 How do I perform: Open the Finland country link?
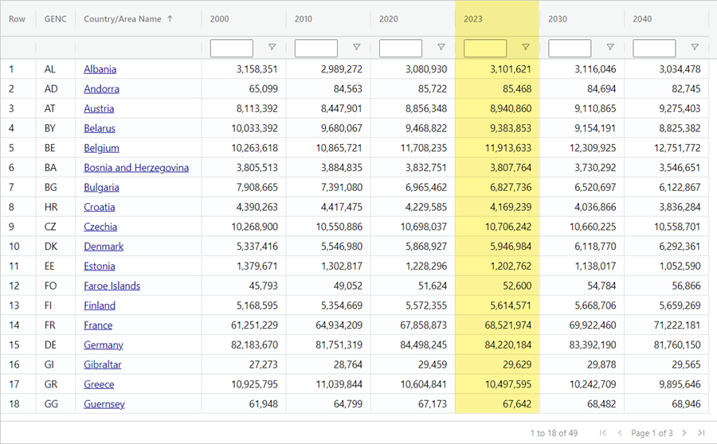pos(100,305)
